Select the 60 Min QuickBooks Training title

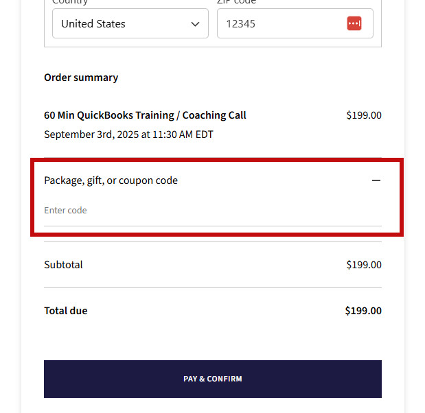[x=145, y=115]
